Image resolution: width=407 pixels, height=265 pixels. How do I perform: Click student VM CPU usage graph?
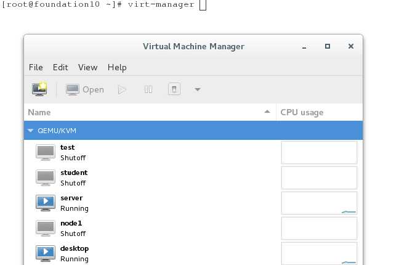(319, 177)
